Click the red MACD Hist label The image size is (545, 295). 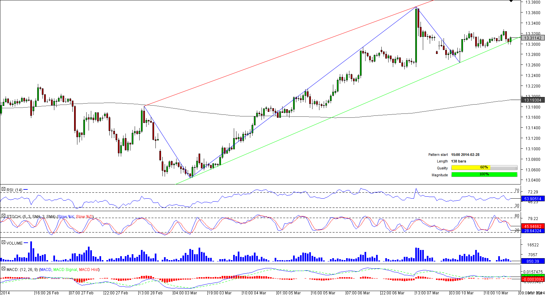coord(89,270)
